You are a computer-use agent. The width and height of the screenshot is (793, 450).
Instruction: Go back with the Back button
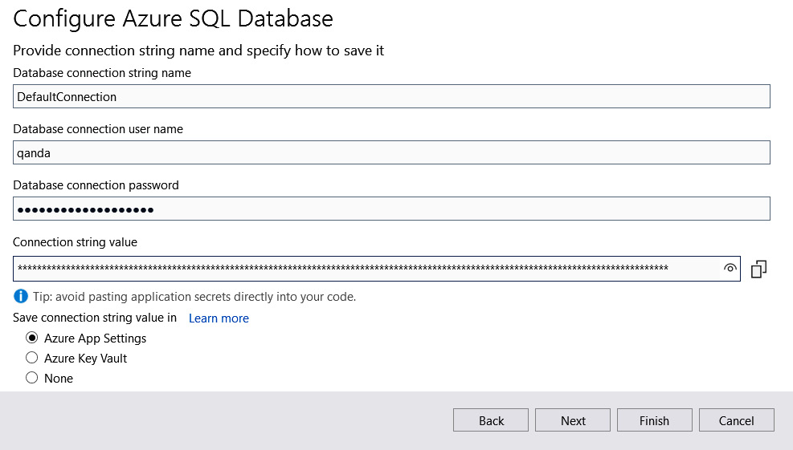(x=491, y=420)
